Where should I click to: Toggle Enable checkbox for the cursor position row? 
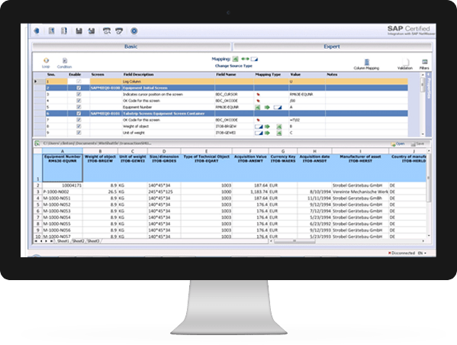pos(79,94)
